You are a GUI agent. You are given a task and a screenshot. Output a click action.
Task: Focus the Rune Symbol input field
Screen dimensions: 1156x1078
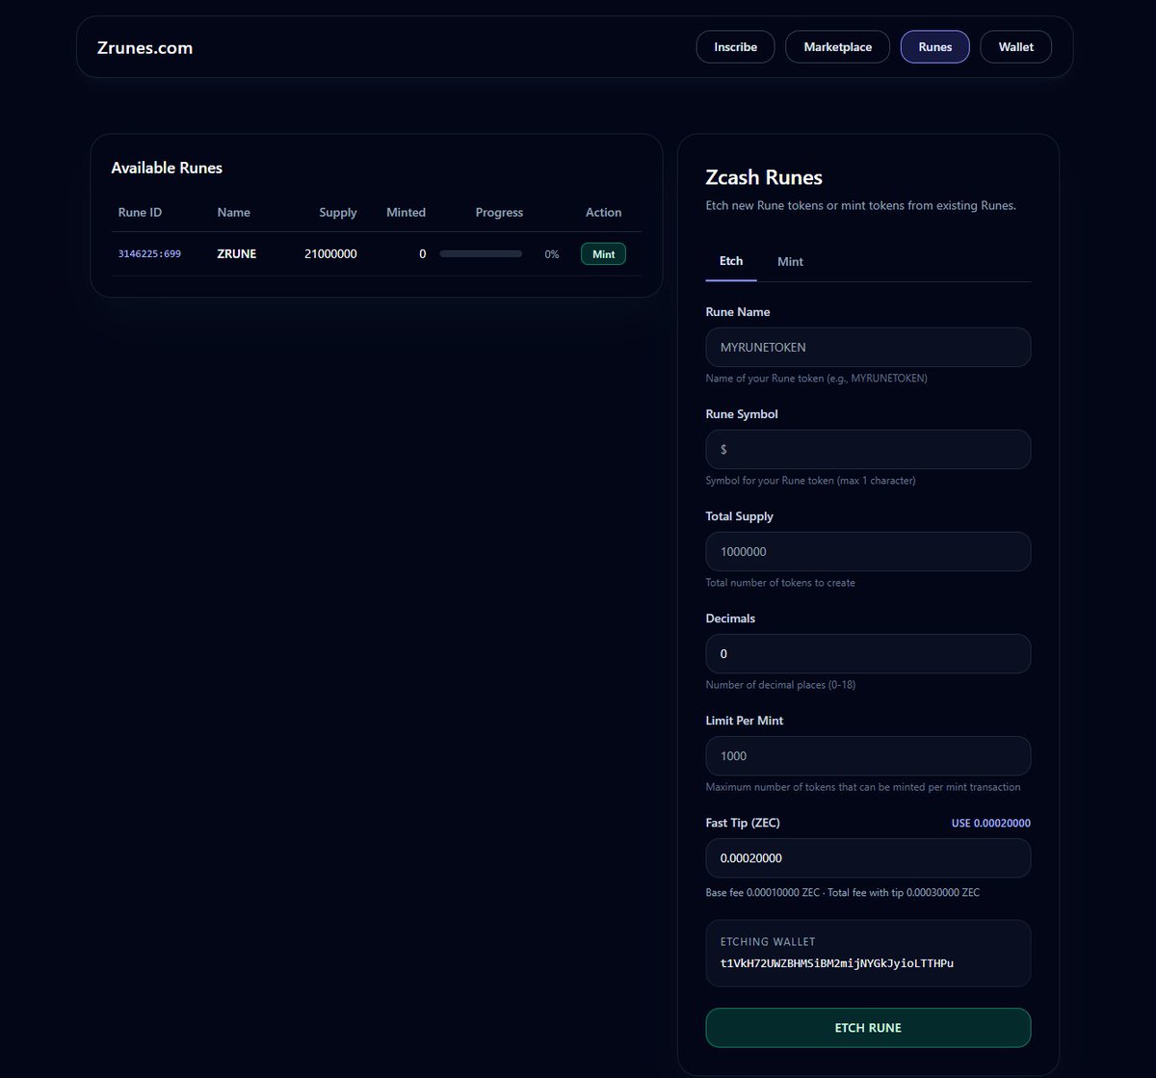point(868,449)
